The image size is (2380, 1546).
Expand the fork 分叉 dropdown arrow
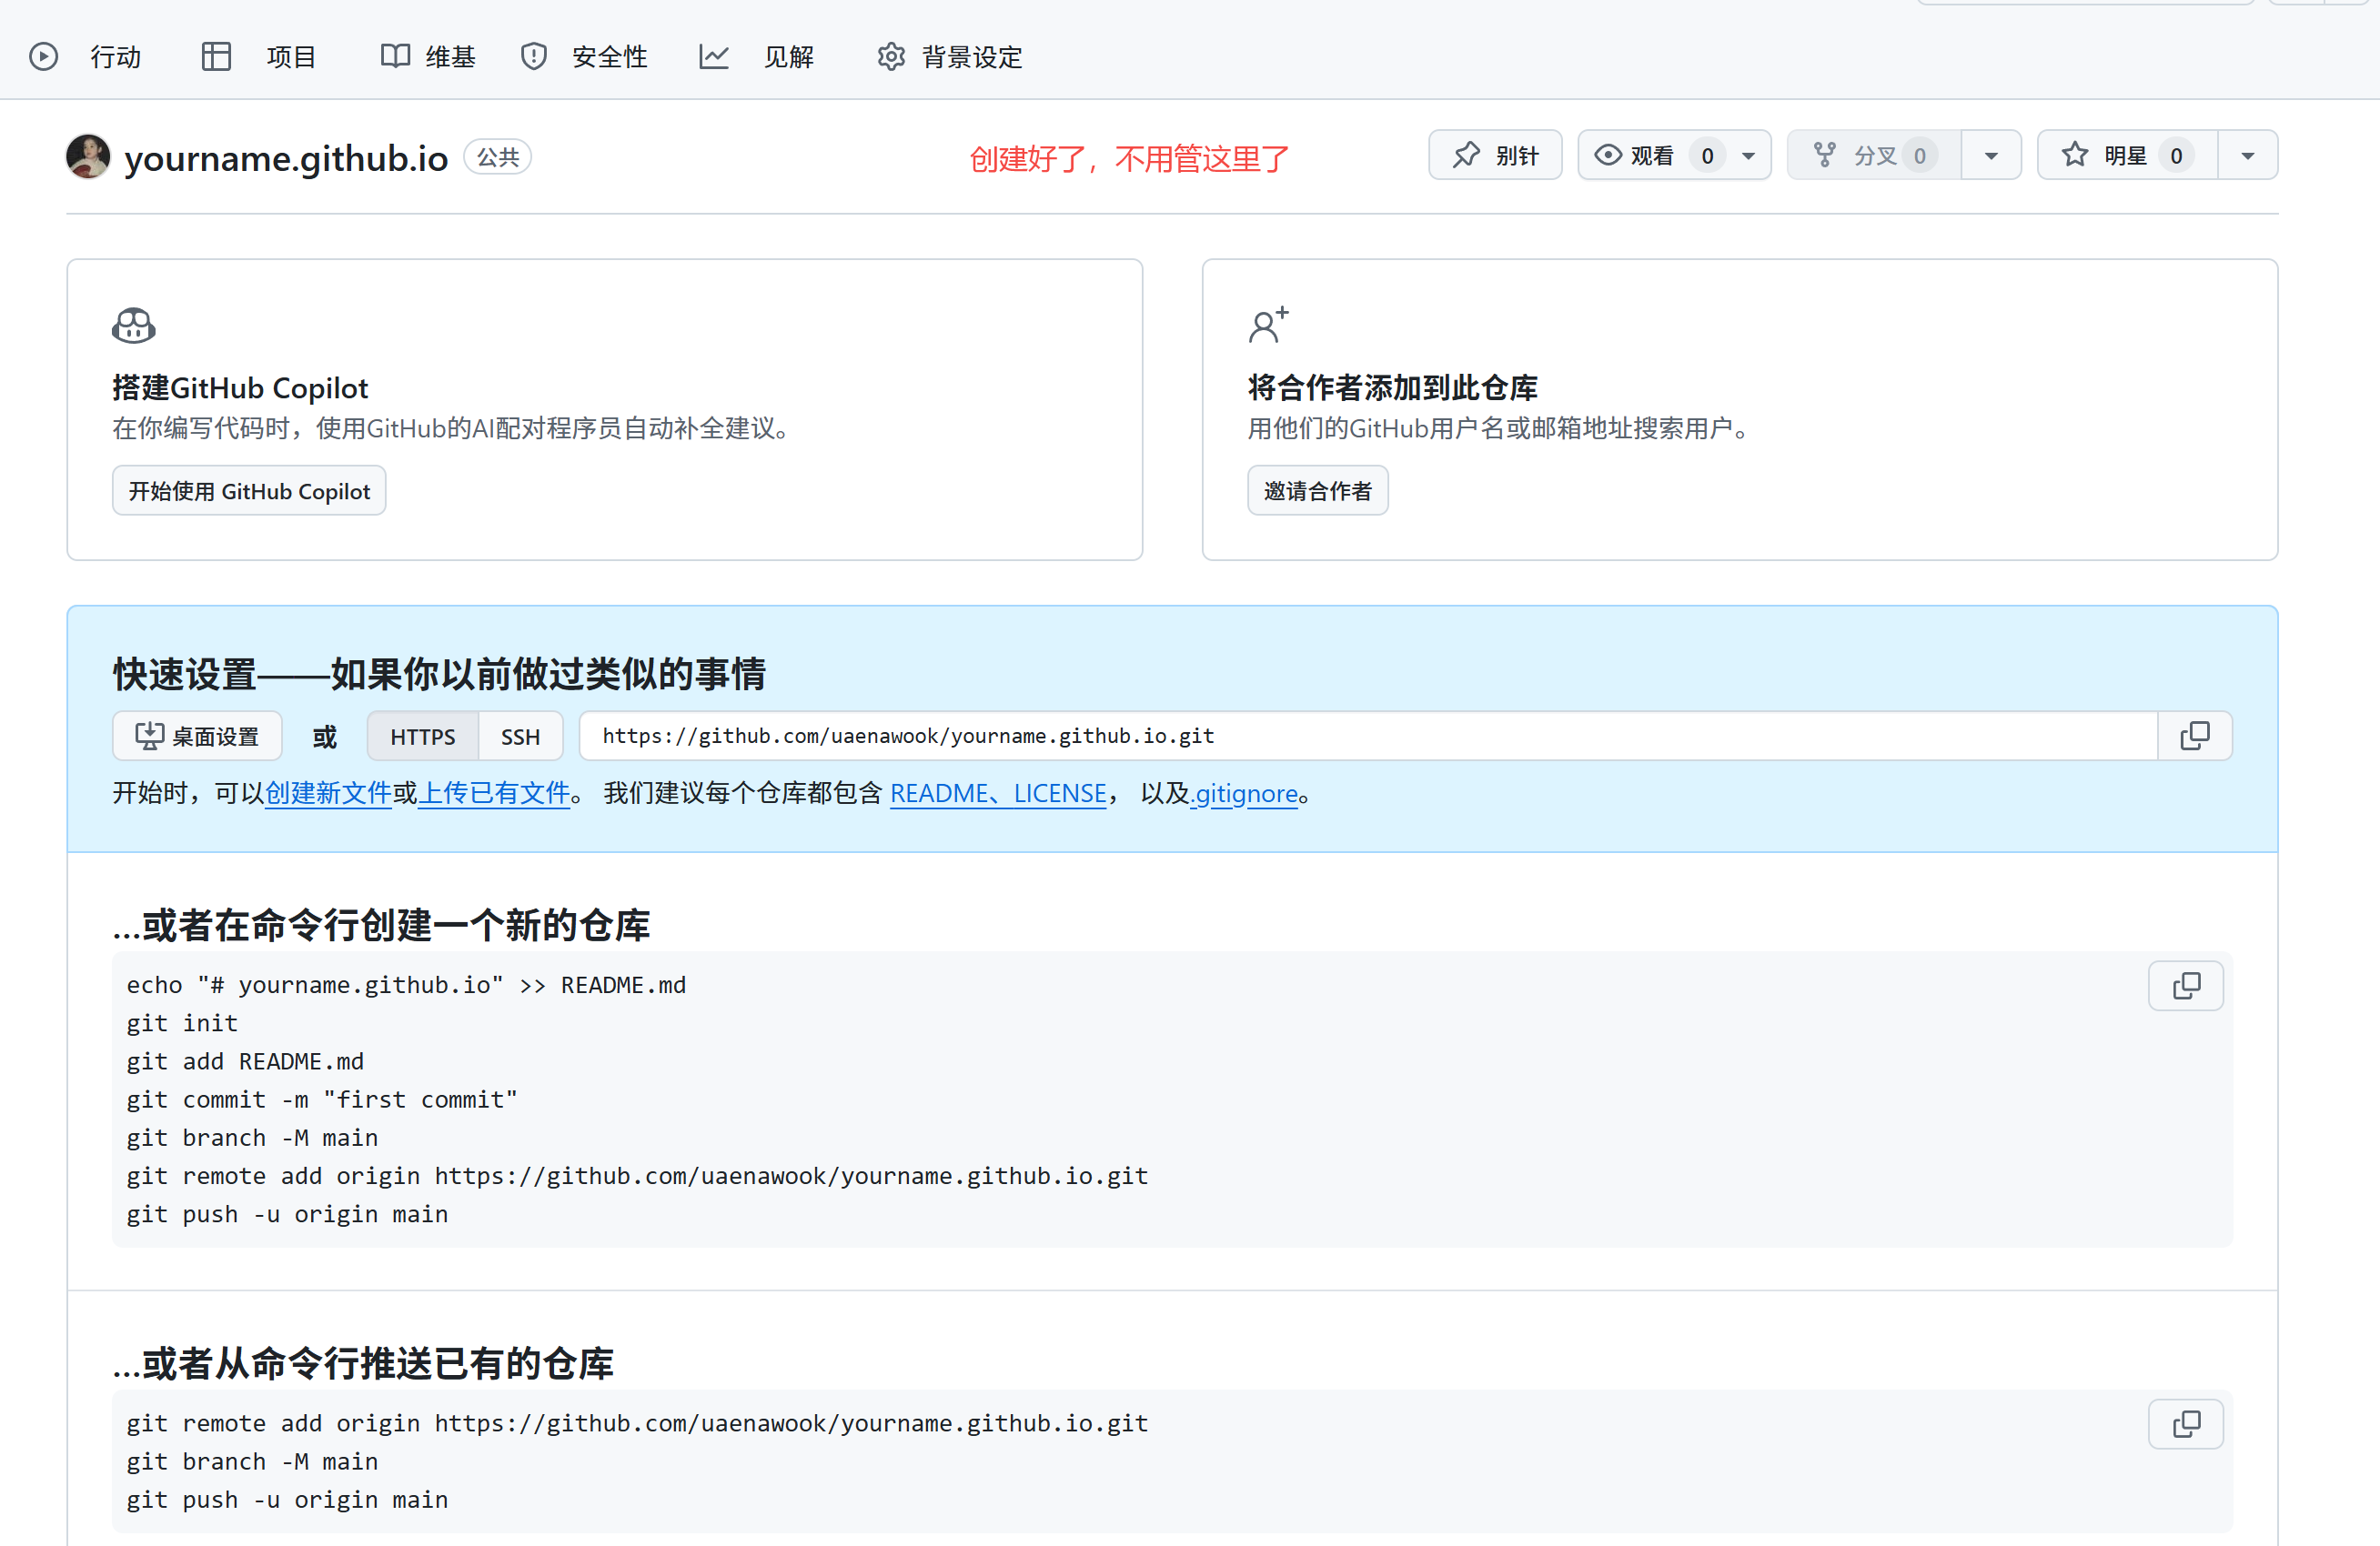pyautogui.click(x=1990, y=156)
